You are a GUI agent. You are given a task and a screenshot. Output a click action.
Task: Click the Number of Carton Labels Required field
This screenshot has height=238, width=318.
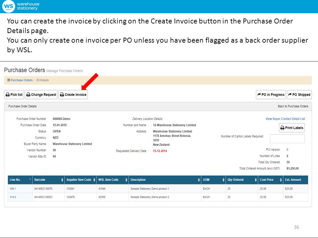[287, 139]
